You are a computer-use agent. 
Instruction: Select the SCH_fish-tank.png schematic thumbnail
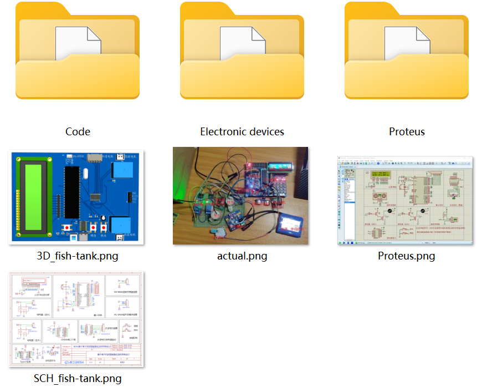pyautogui.click(x=76, y=319)
